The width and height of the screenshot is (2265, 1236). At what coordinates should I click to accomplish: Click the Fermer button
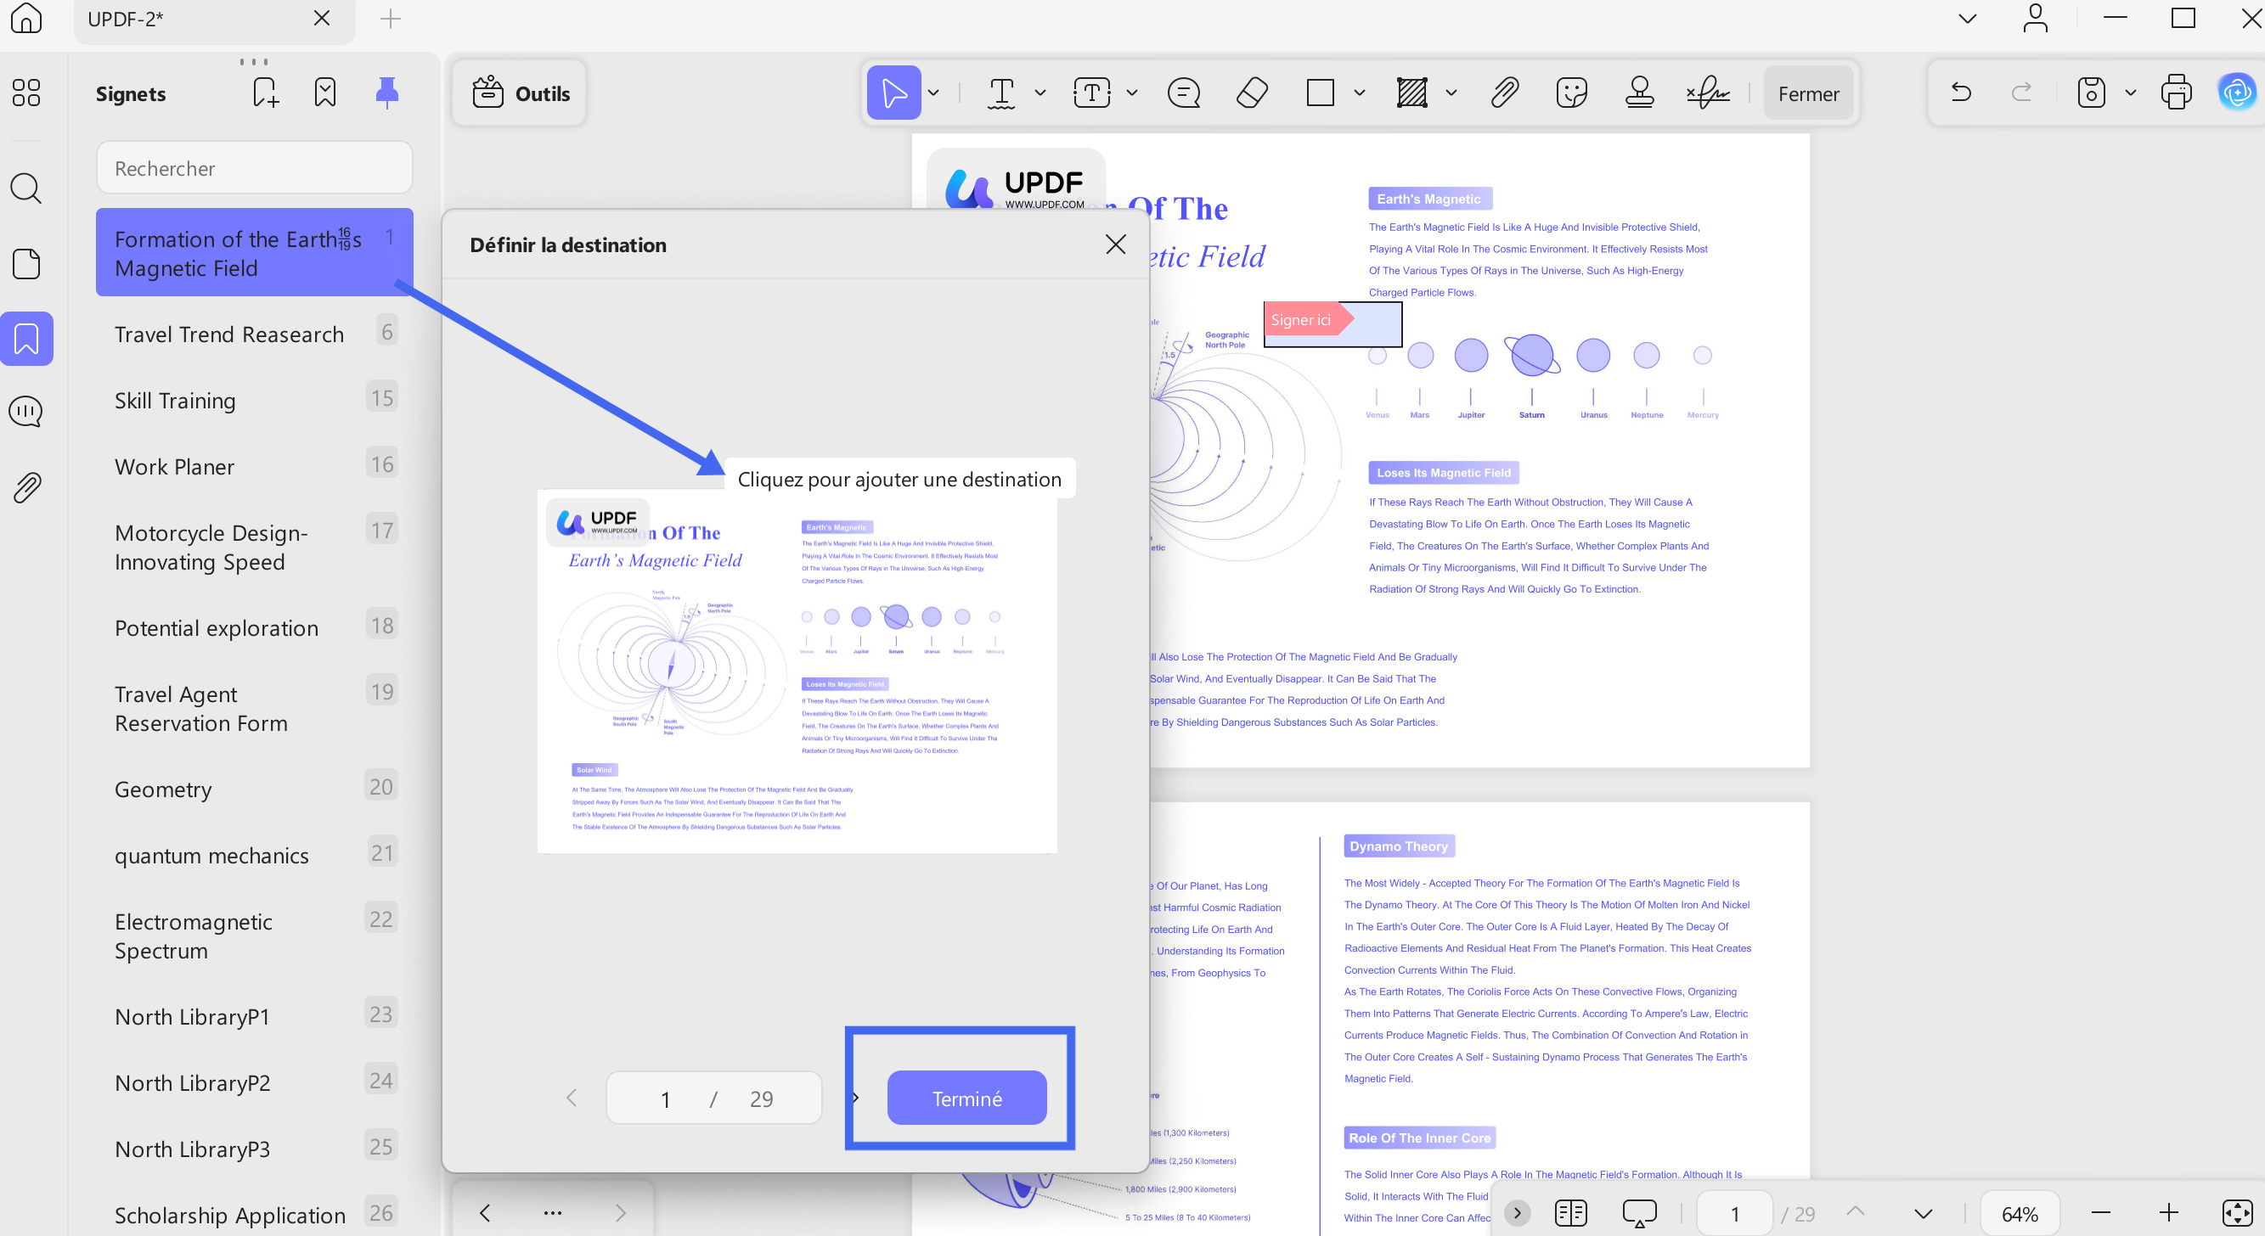pyautogui.click(x=1808, y=93)
